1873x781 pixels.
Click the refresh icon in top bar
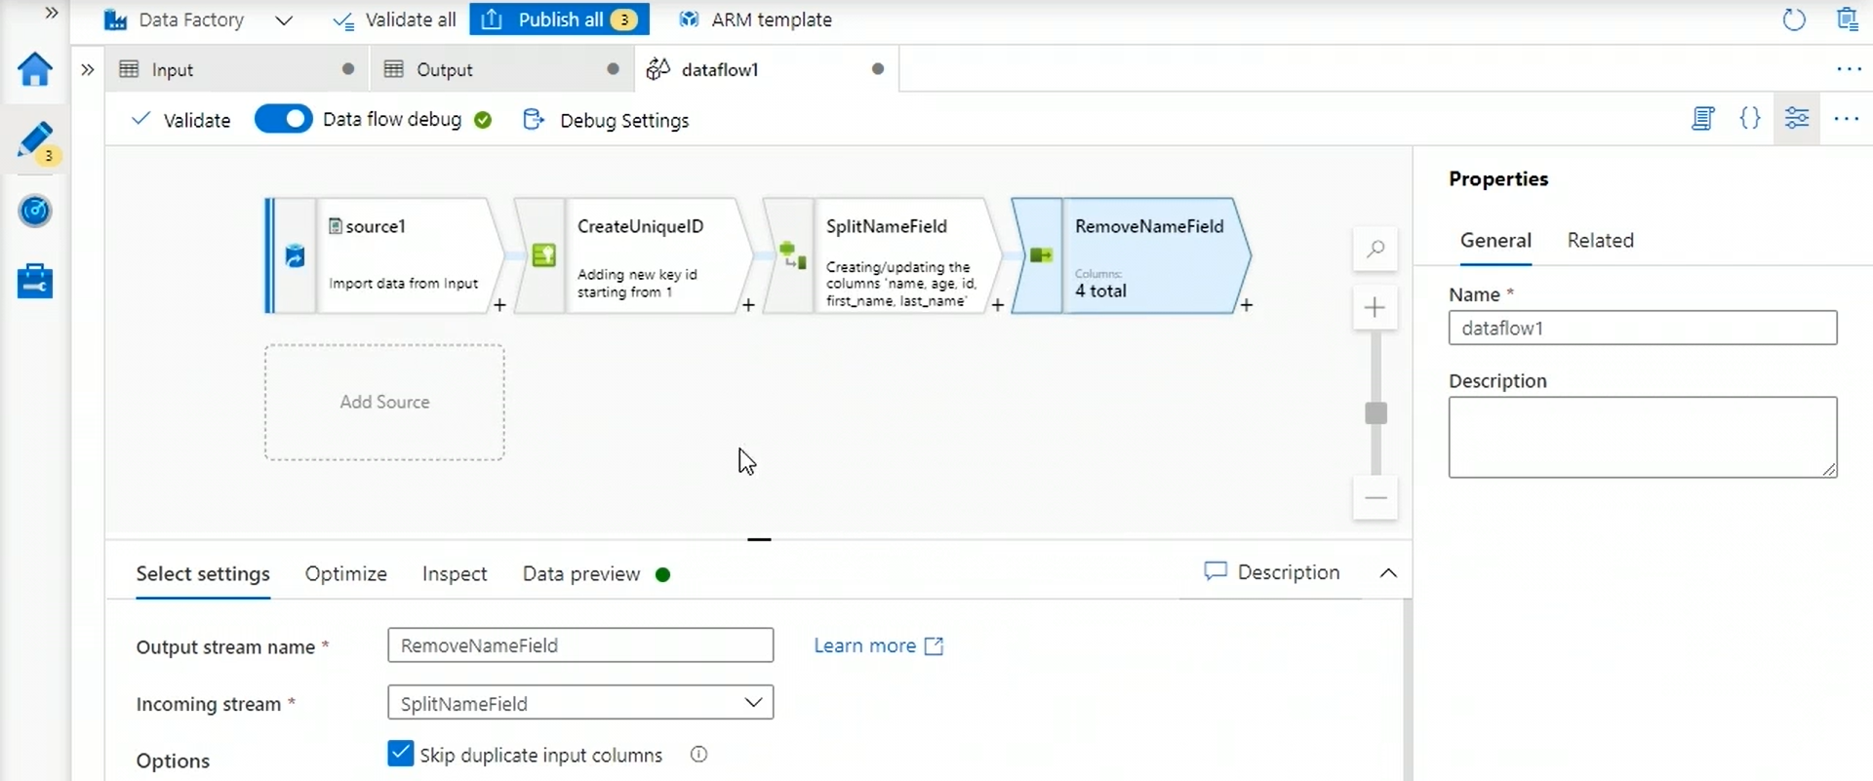click(x=1793, y=20)
